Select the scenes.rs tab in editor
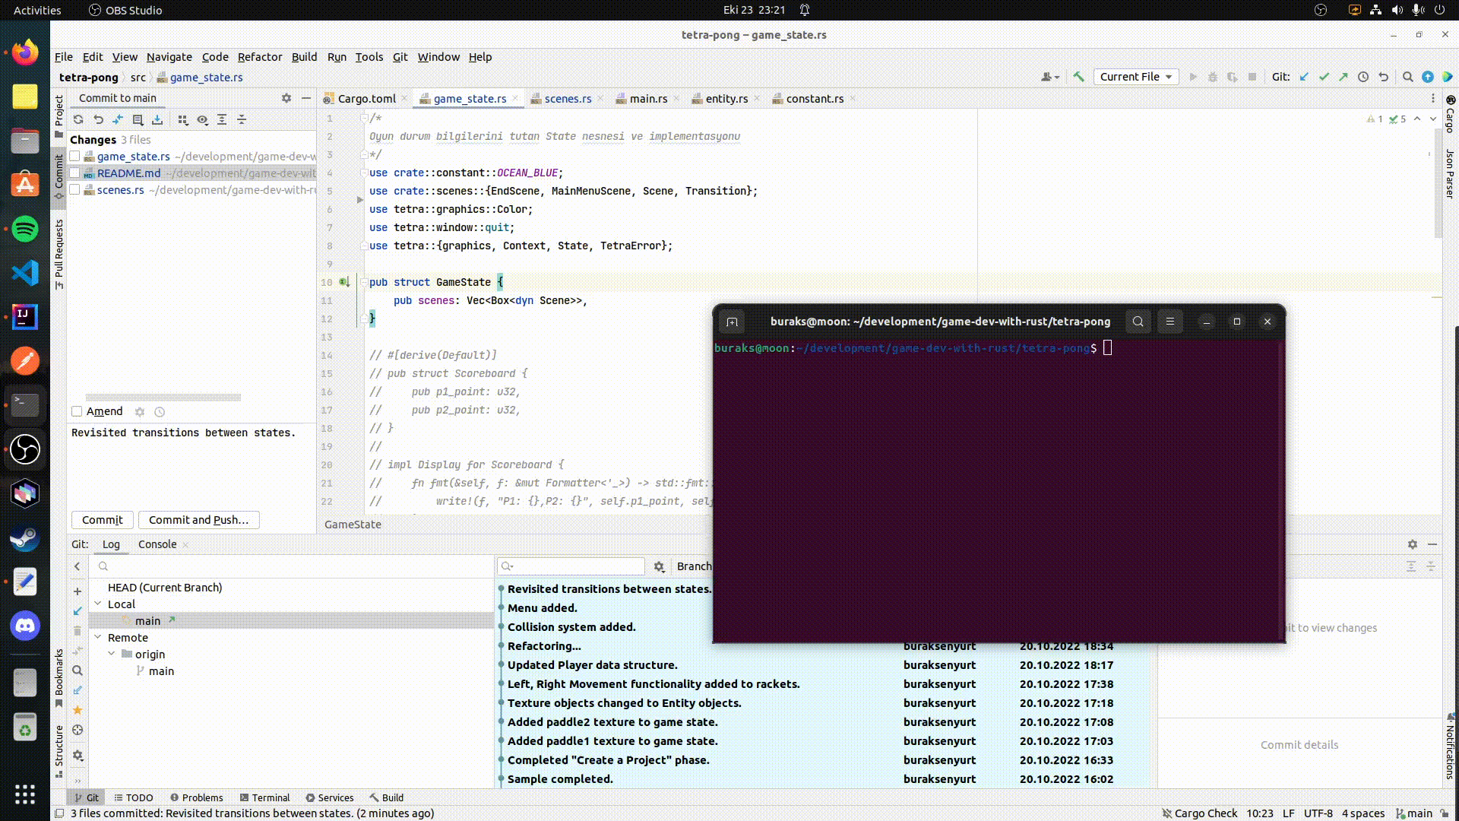This screenshot has width=1459, height=821. coord(568,98)
